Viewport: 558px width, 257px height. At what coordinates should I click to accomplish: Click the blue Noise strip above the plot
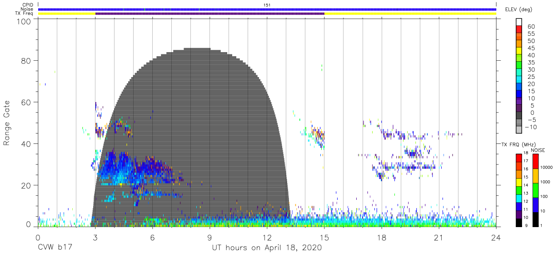pyautogui.click(x=267, y=9)
